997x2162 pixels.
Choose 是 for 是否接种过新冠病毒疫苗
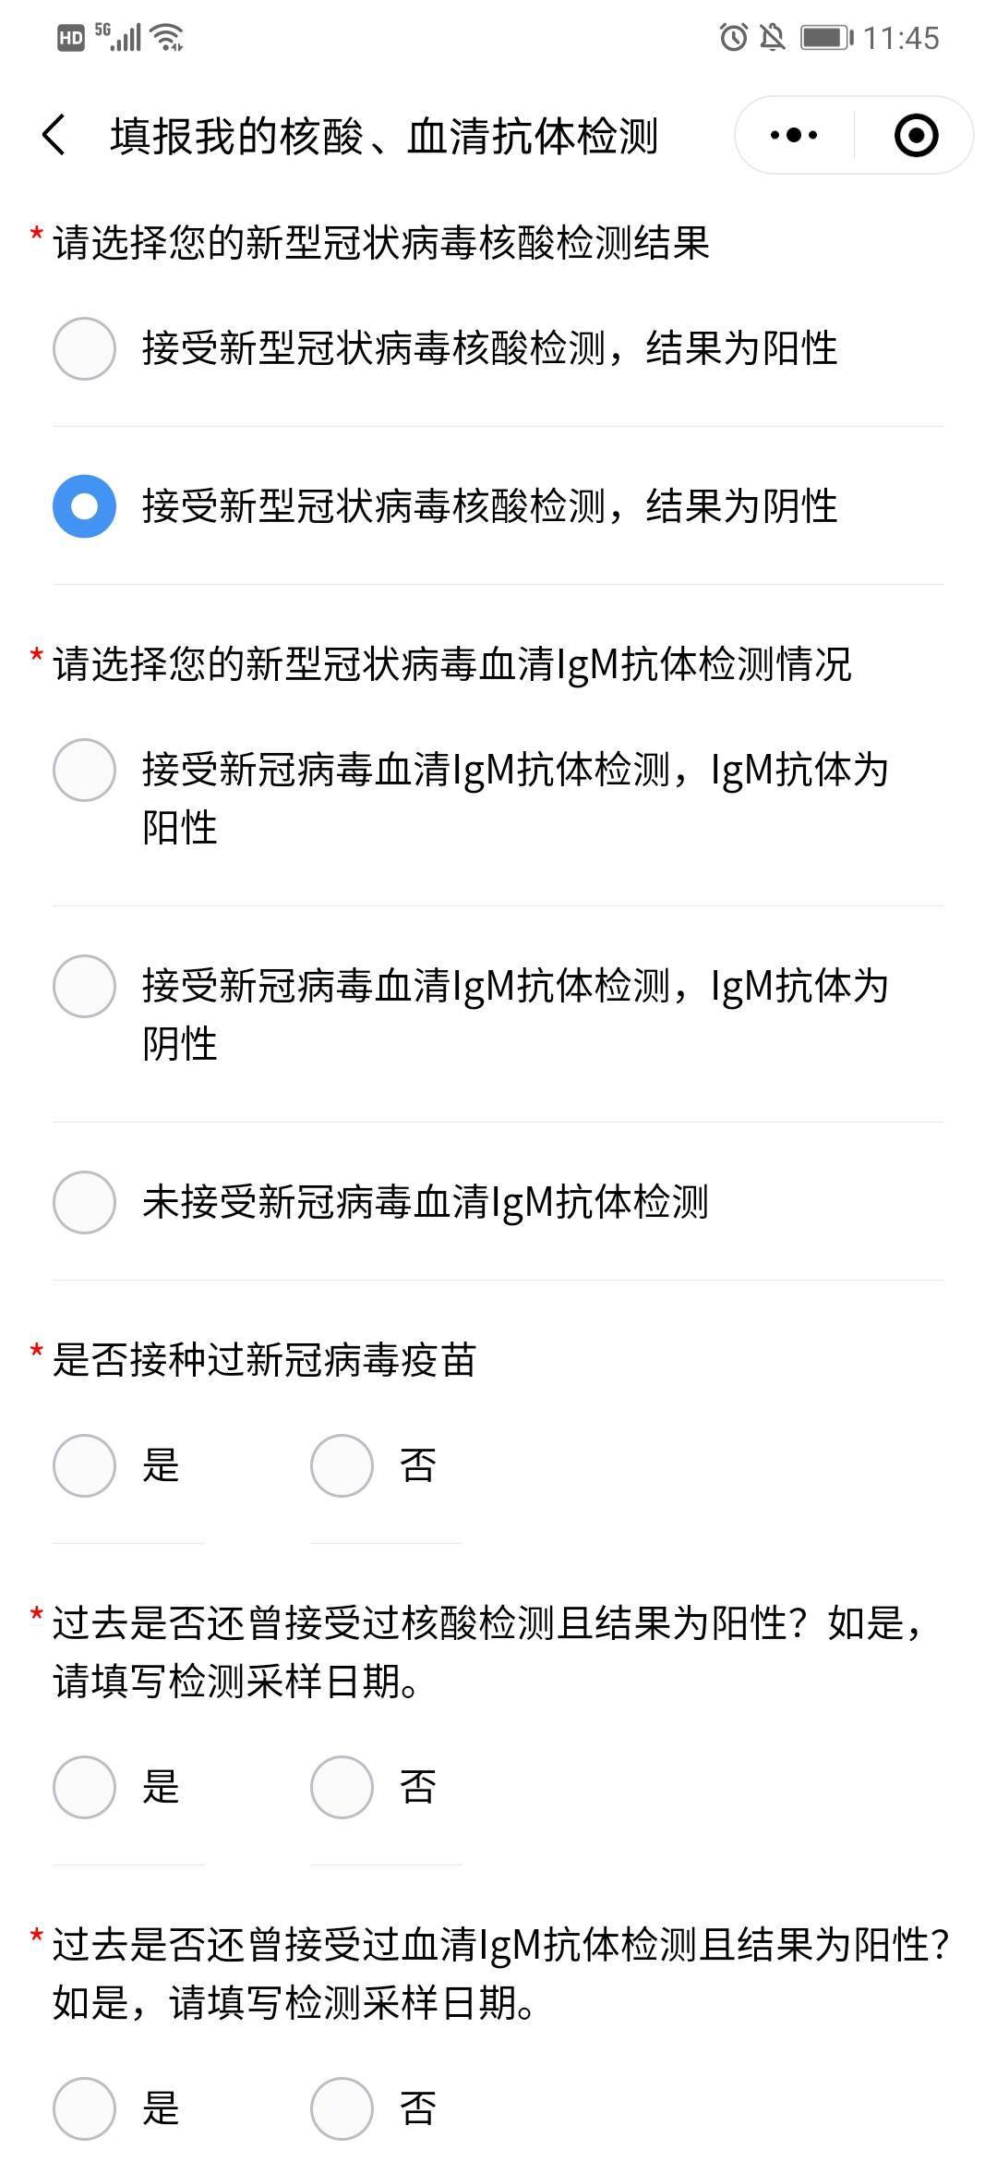point(84,1465)
